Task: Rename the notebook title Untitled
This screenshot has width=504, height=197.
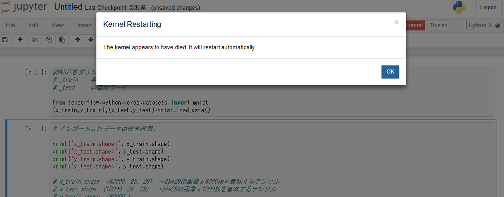Action: (x=68, y=7)
